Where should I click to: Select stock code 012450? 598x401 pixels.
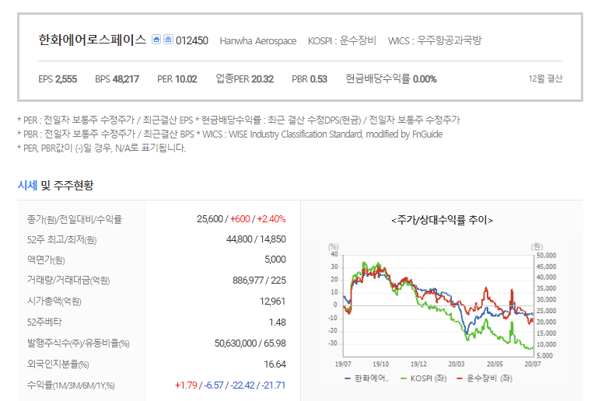tap(192, 40)
